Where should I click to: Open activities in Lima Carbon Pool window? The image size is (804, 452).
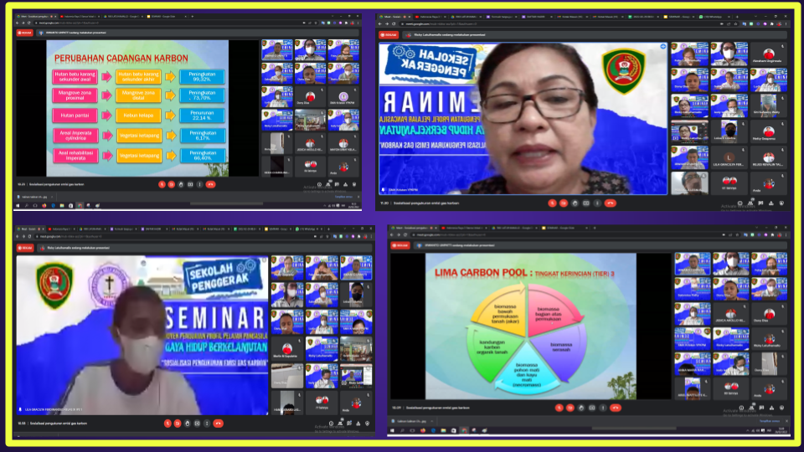[771, 408]
